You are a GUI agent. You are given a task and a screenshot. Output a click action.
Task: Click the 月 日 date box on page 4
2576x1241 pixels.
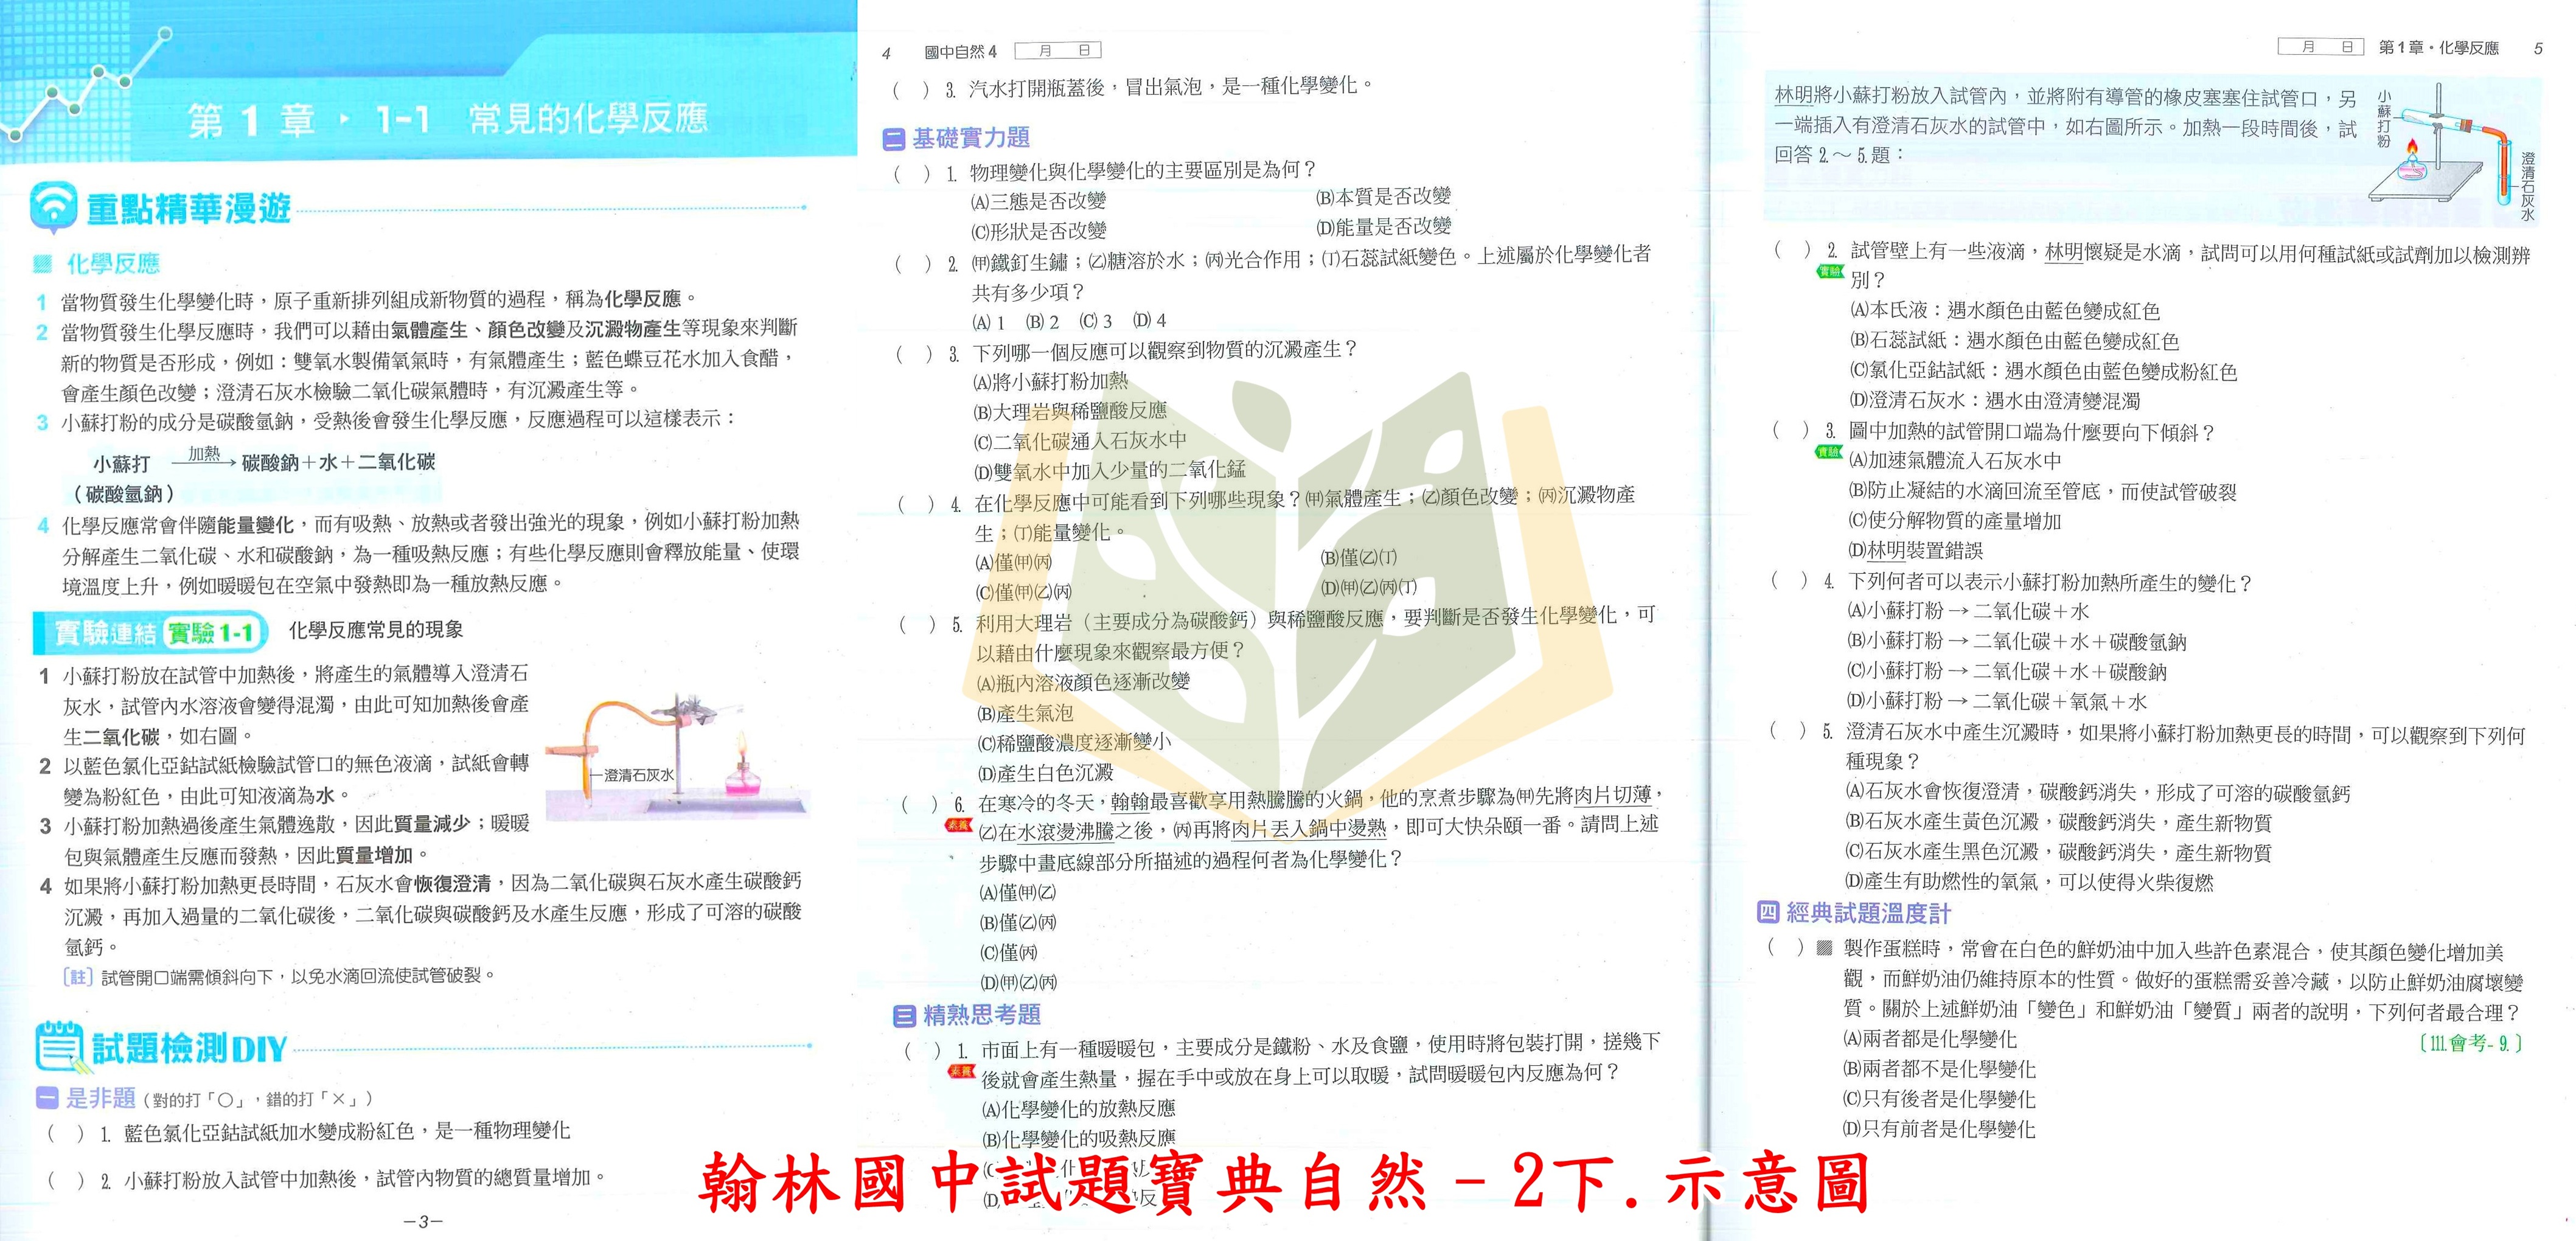(x=1058, y=50)
